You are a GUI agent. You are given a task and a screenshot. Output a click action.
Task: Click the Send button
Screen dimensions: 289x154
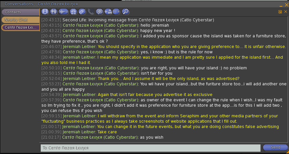275,148
